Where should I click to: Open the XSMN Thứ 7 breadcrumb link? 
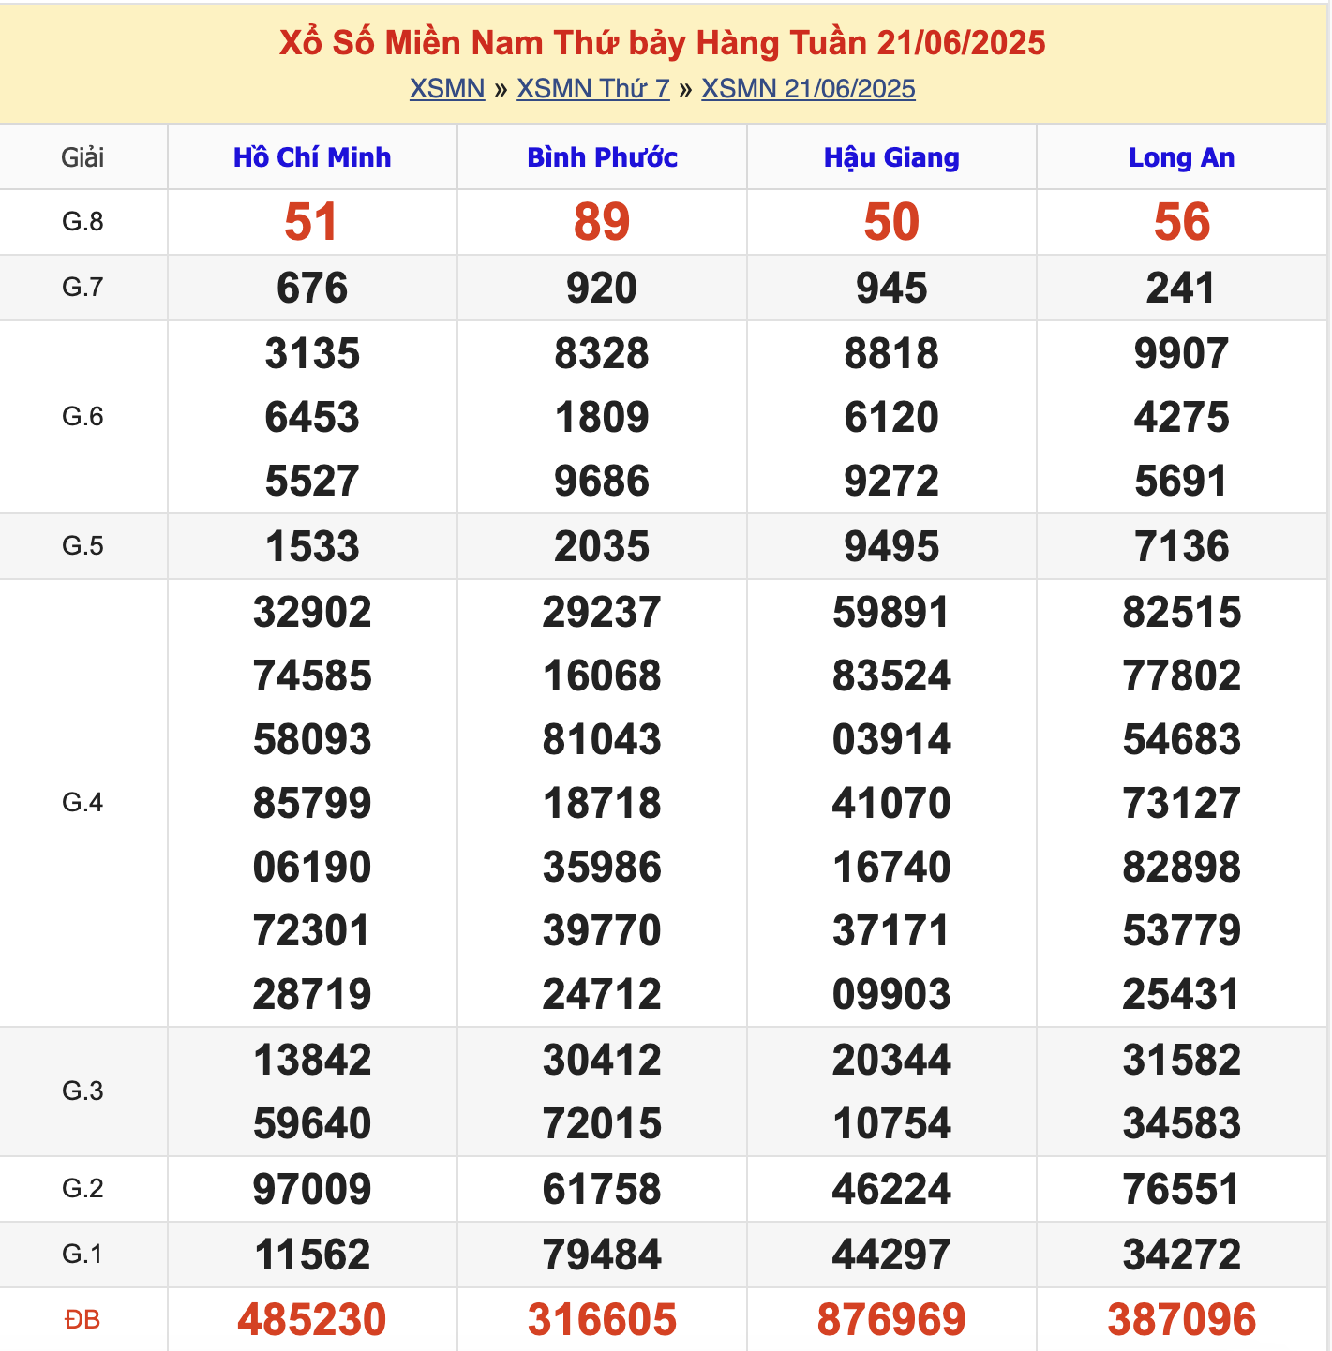point(593,88)
